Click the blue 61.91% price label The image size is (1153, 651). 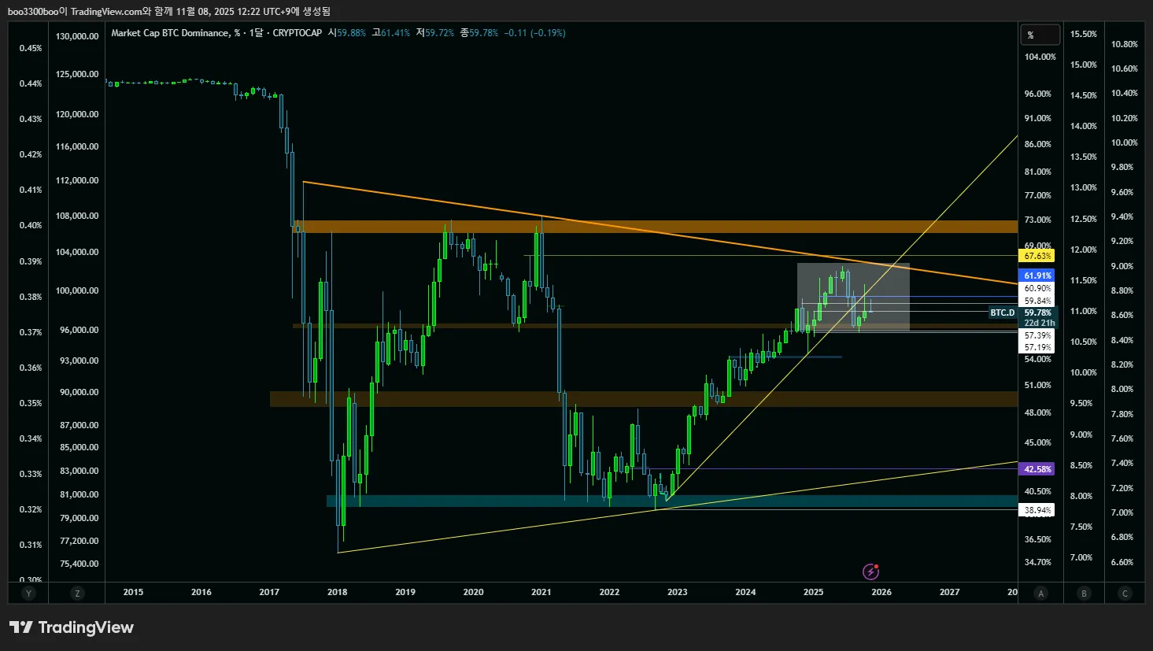pyautogui.click(x=1037, y=276)
